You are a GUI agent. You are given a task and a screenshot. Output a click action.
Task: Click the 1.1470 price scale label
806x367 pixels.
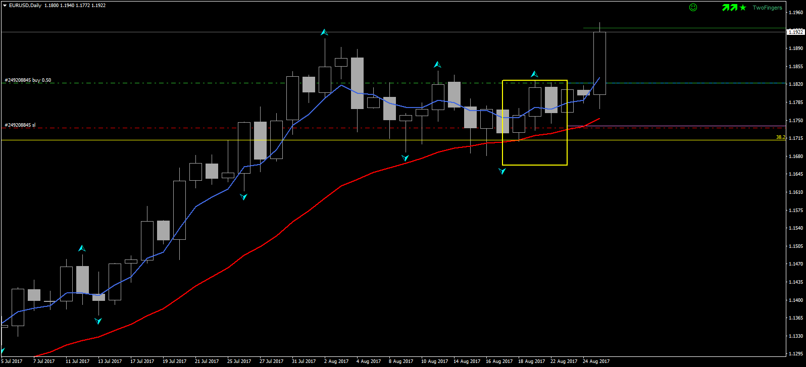coord(795,264)
